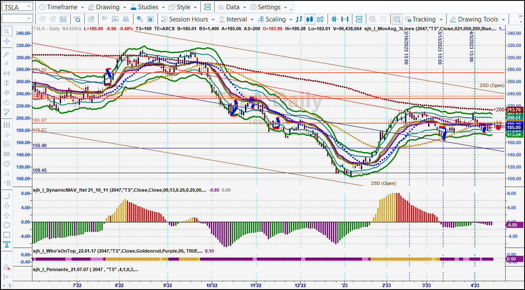The image size is (525, 290).
Task: Switch to OHLC bar chart type
Action: [x=299, y=19]
